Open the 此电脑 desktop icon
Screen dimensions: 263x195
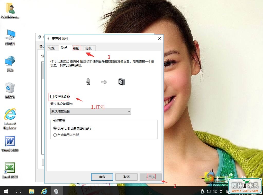[x=10, y=37]
